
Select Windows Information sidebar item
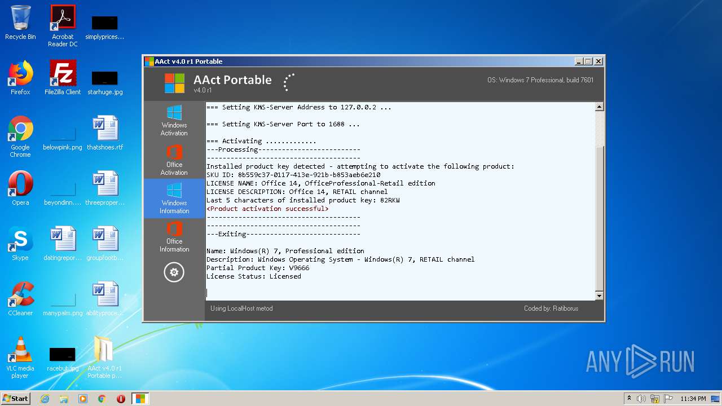tap(174, 198)
